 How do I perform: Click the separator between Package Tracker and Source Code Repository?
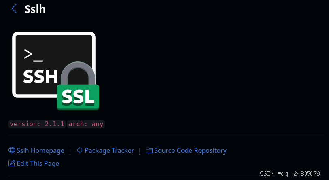[x=140, y=151]
